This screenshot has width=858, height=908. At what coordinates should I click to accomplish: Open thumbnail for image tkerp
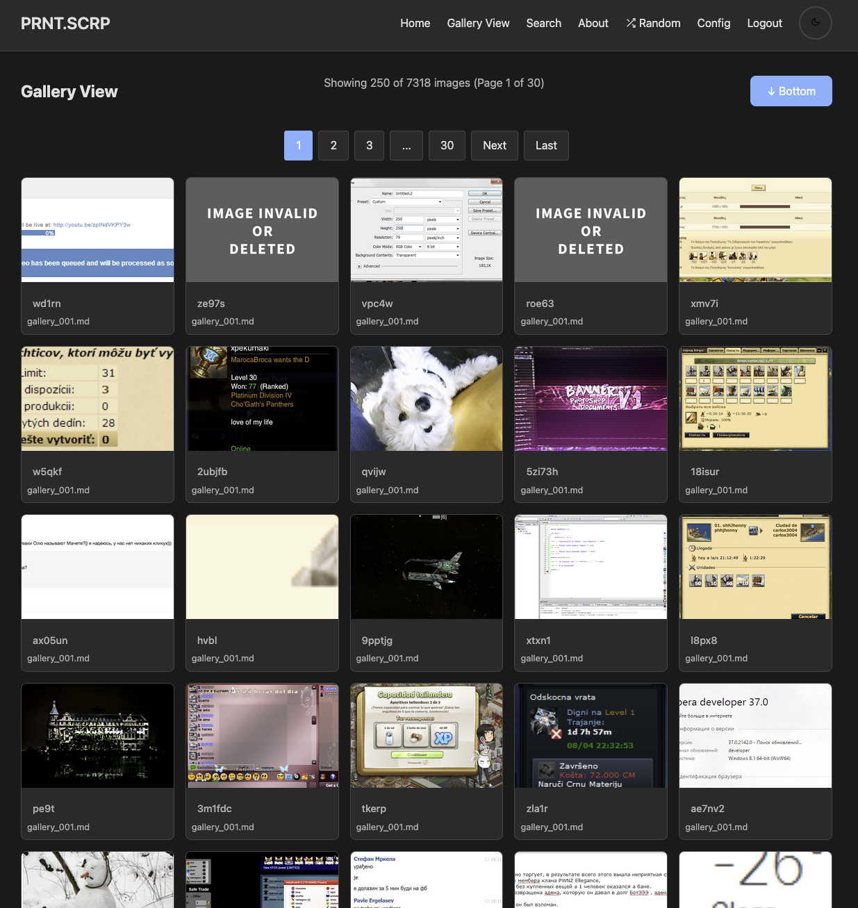(427, 736)
